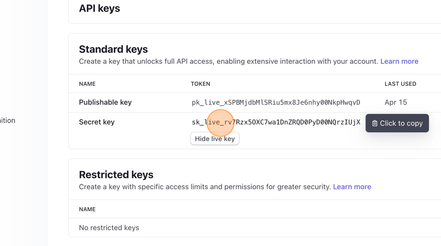Select the Publishable key row name
Screen dimensions: 441x246
pos(105,102)
